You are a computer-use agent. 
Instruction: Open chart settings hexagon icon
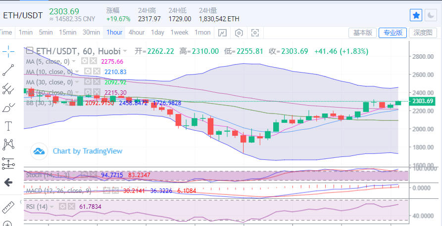[x=239, y=33]
